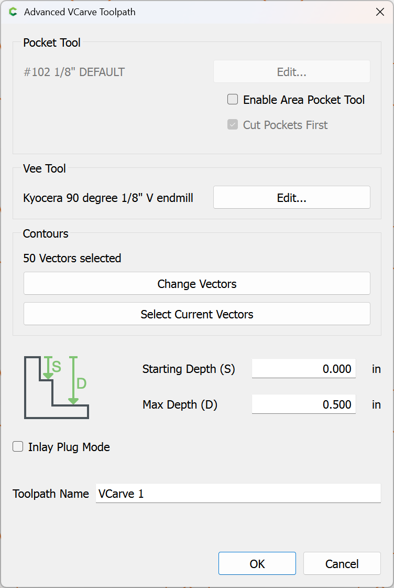Click the #102 1/8" DEFAULT tool label
The width and height of the screenshot is (394, 588).
(x=74, y=72)
